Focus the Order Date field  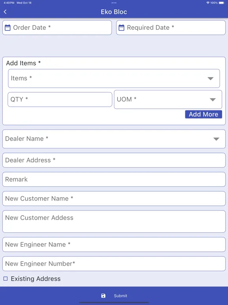tap(57, 28)
